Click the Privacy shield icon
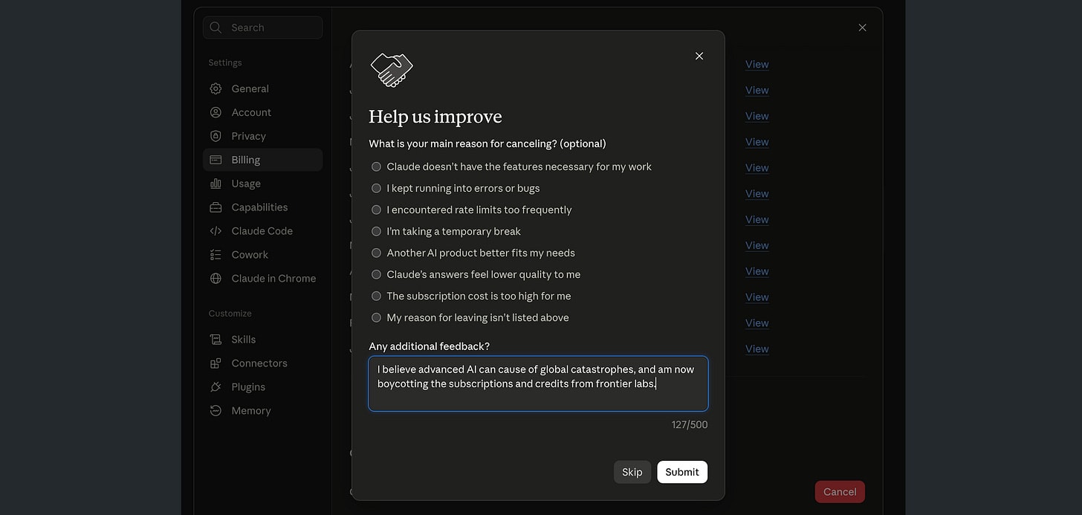Screen dimensions: 1082x515 coord(216,136)
